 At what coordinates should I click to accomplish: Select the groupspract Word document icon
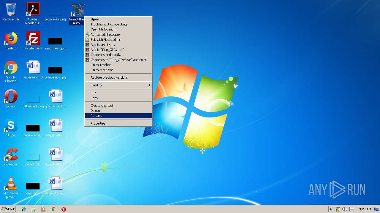pos(55,99)
